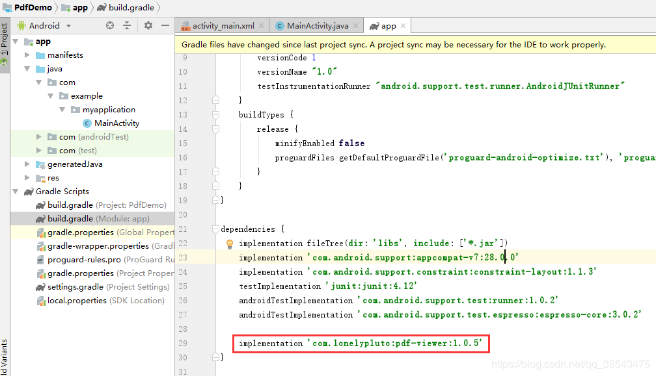
Task: Expand com (androidTest) package
Action: [x=39, y=136]
